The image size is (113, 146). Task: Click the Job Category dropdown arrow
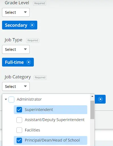tap(25, 86)
